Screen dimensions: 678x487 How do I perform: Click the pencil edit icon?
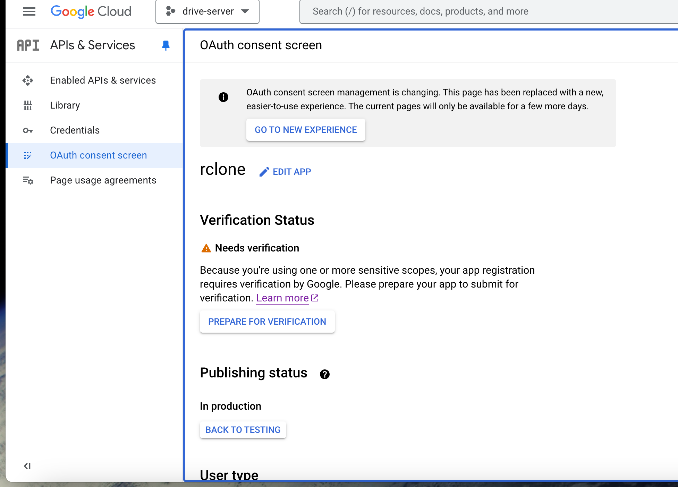pos(264,172)
